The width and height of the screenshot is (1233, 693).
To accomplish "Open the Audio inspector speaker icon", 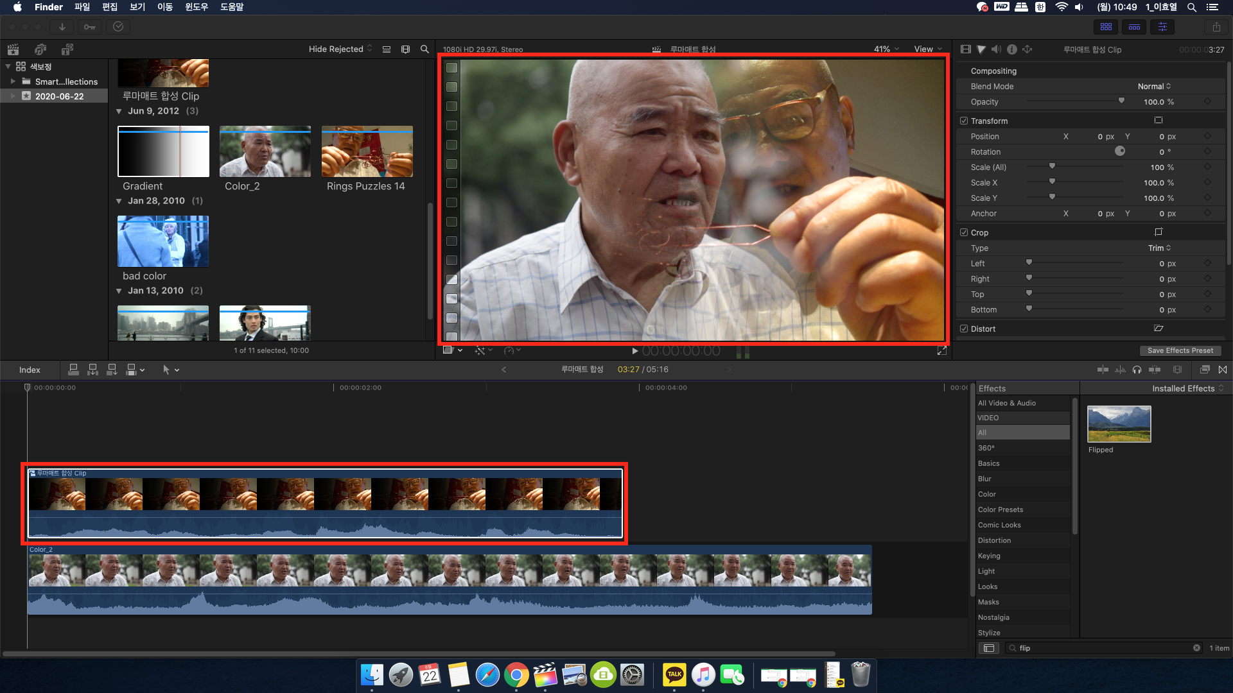I will pyautogui.click(x=996, y=49).
